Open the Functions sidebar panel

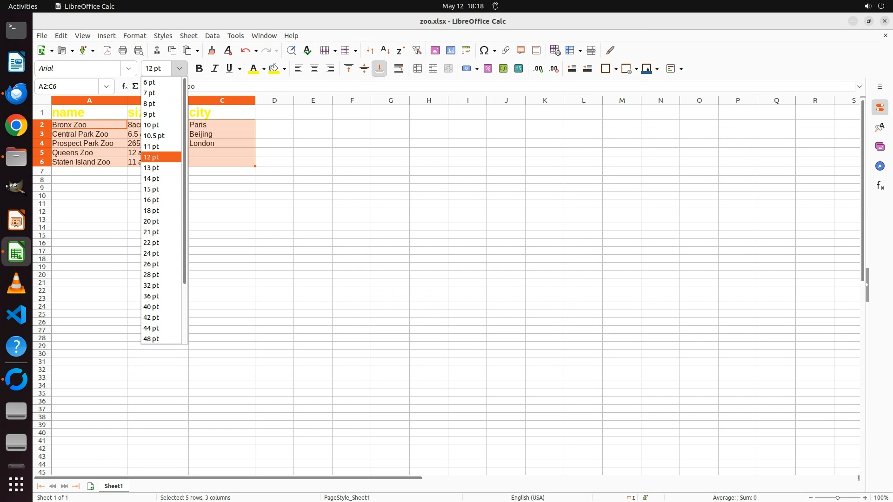880,186
